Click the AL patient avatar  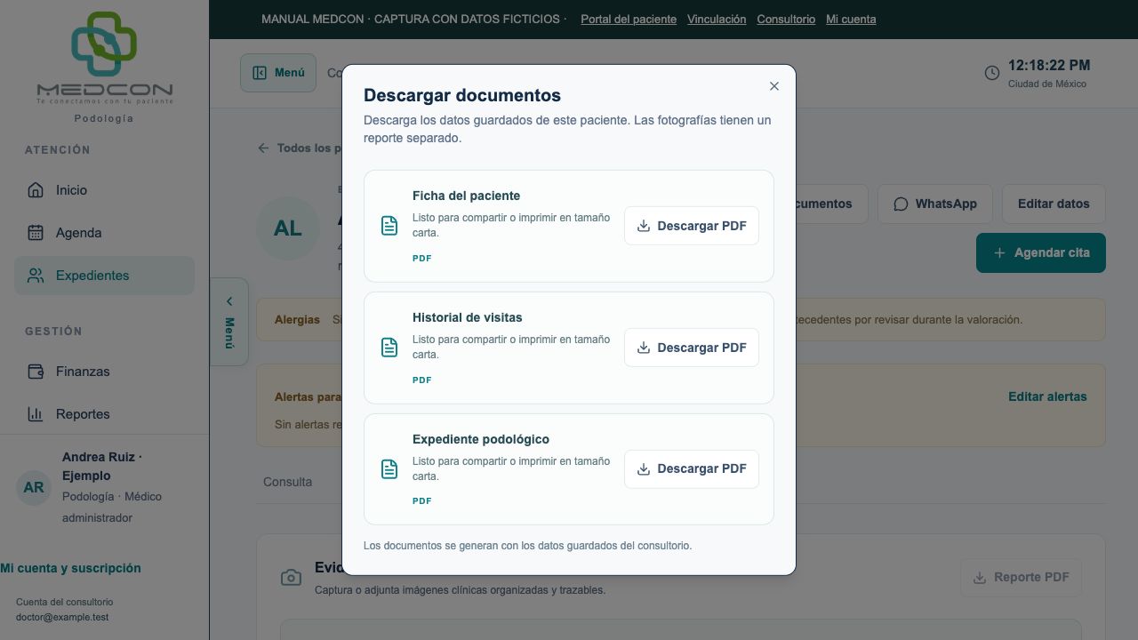pos(287,228)
